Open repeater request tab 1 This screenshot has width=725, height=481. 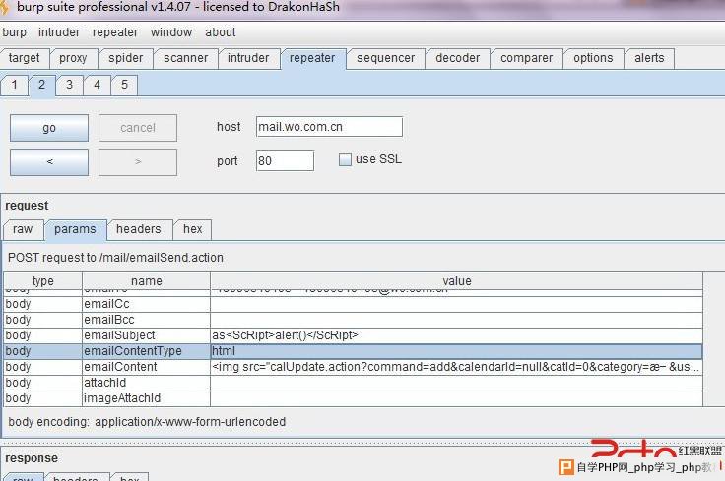15,85
